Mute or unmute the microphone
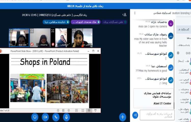Image resolution: width=191 pixels, height=122 pixels. coord(66,117)
